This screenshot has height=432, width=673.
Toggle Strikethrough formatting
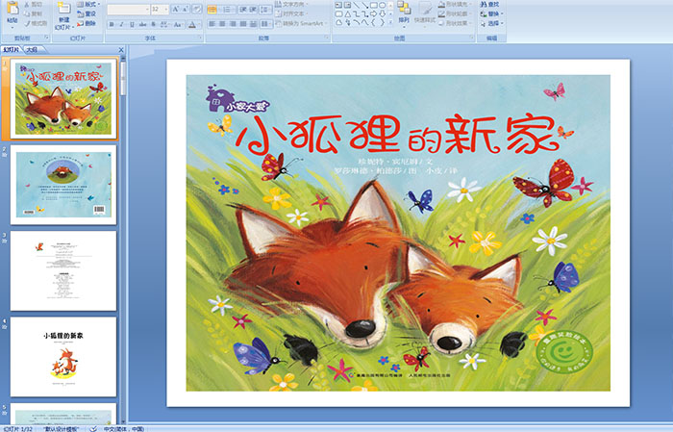(143, 24)
